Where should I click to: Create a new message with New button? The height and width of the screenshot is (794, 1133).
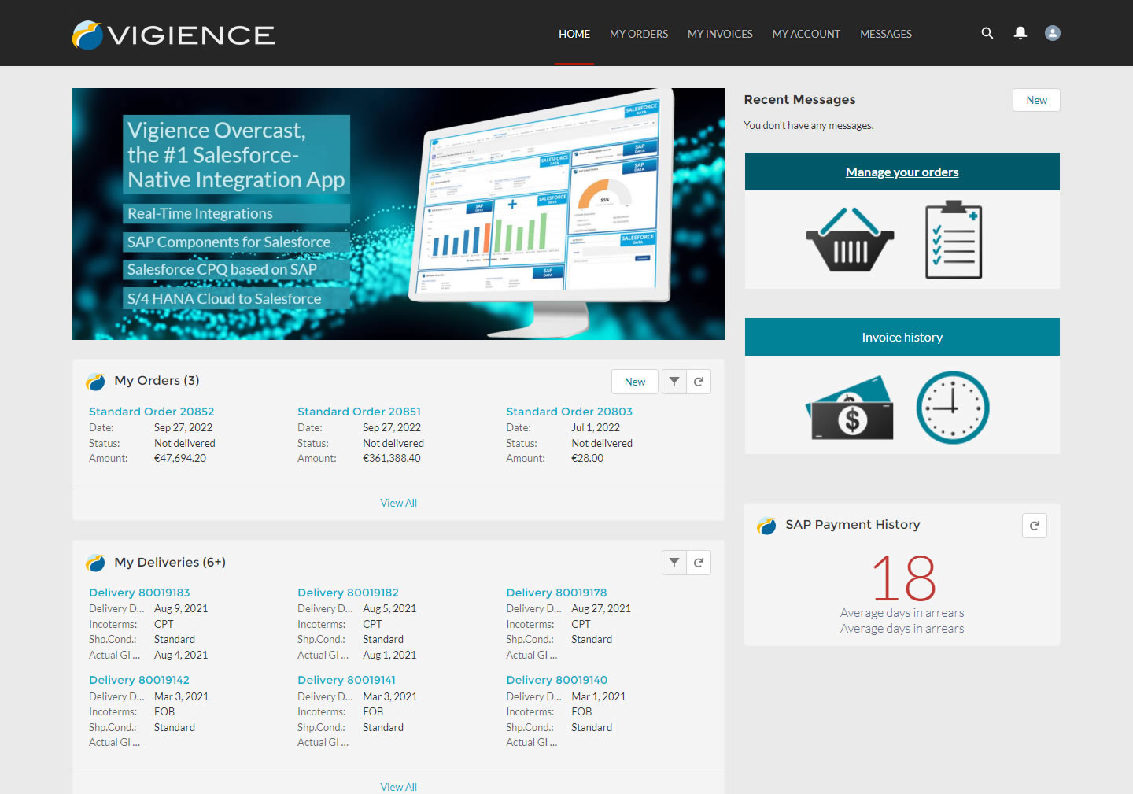1036,100
